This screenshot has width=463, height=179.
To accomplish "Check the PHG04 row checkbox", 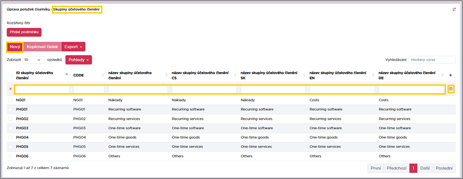I will 10,137.
